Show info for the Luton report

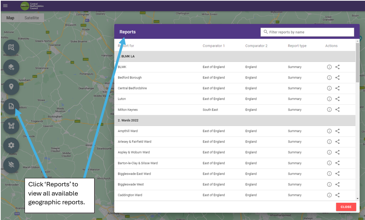pyautogui.click(x=329, y=99)
